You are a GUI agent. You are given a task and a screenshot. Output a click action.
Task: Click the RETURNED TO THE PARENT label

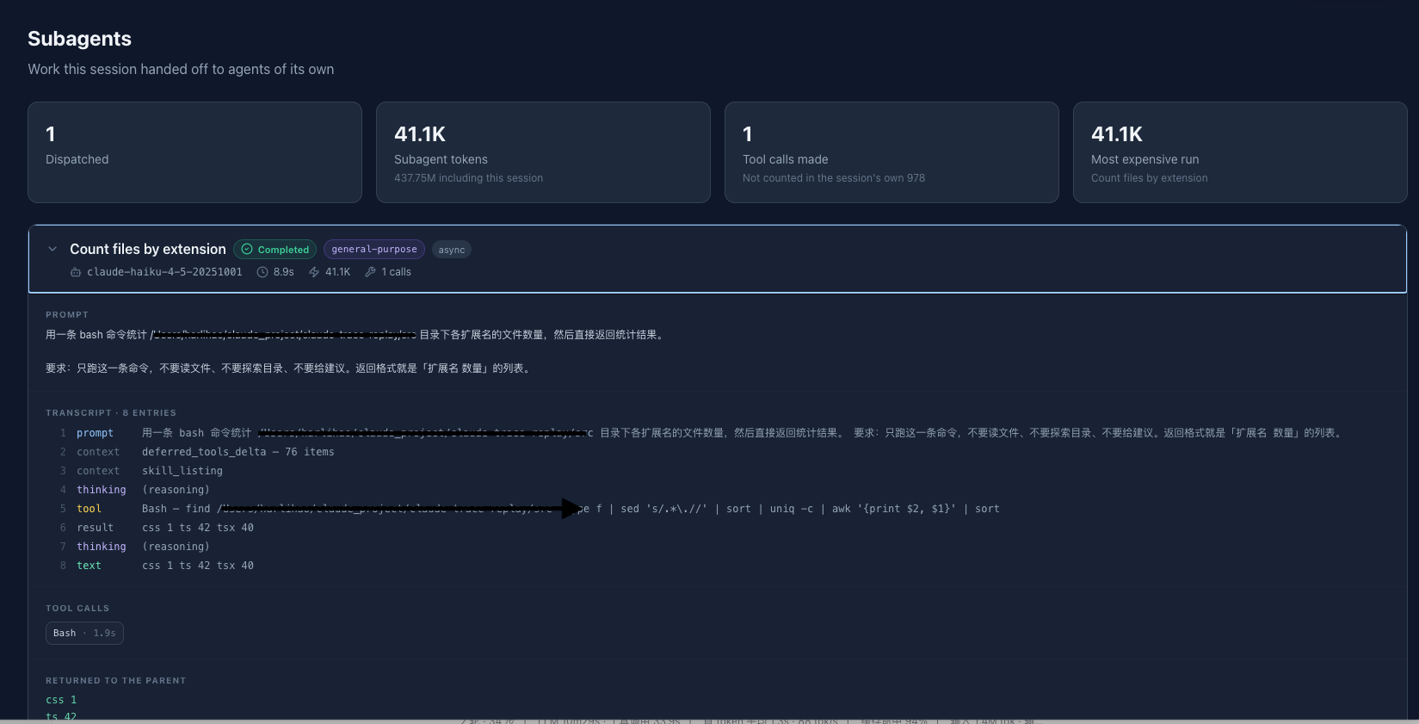(x=115, y=681)
